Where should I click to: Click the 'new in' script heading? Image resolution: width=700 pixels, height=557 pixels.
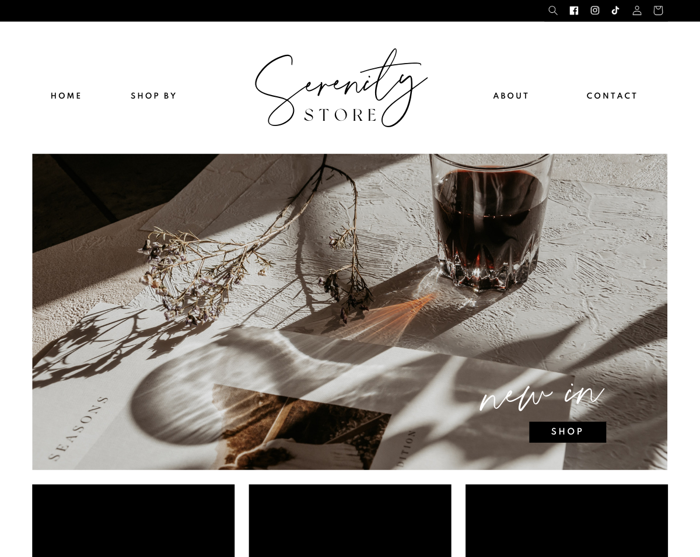[x=541, y=397]
